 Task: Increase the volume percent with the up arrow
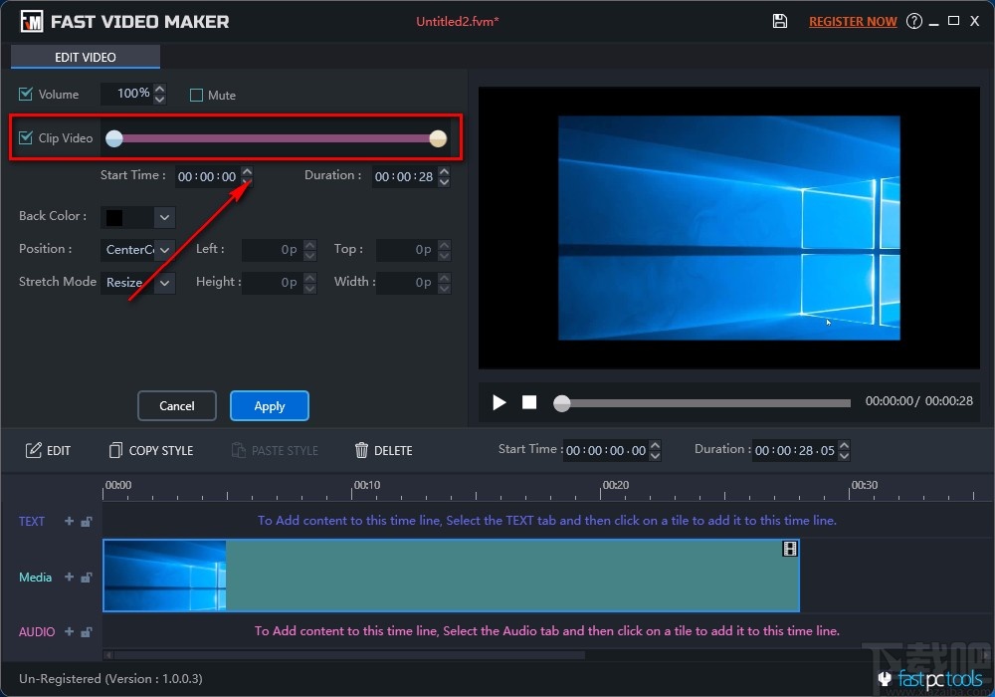(x=160, y=89)
